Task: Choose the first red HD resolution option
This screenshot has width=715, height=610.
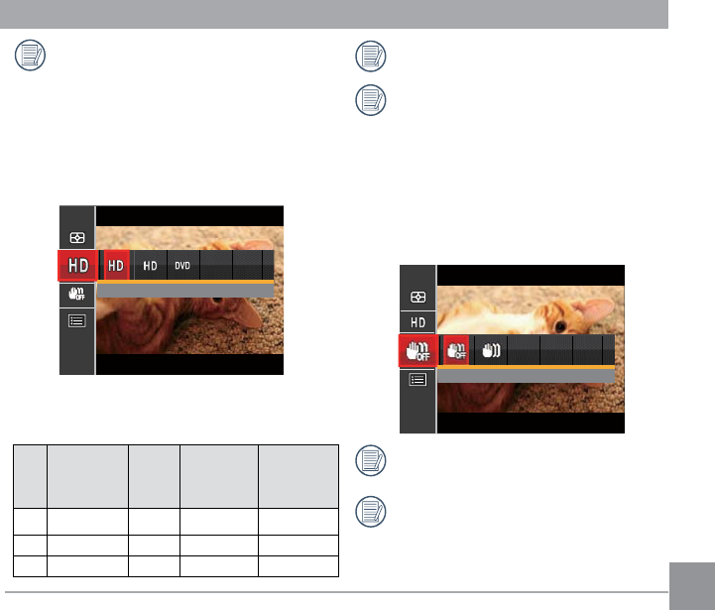Action: [x=116, y=265]
